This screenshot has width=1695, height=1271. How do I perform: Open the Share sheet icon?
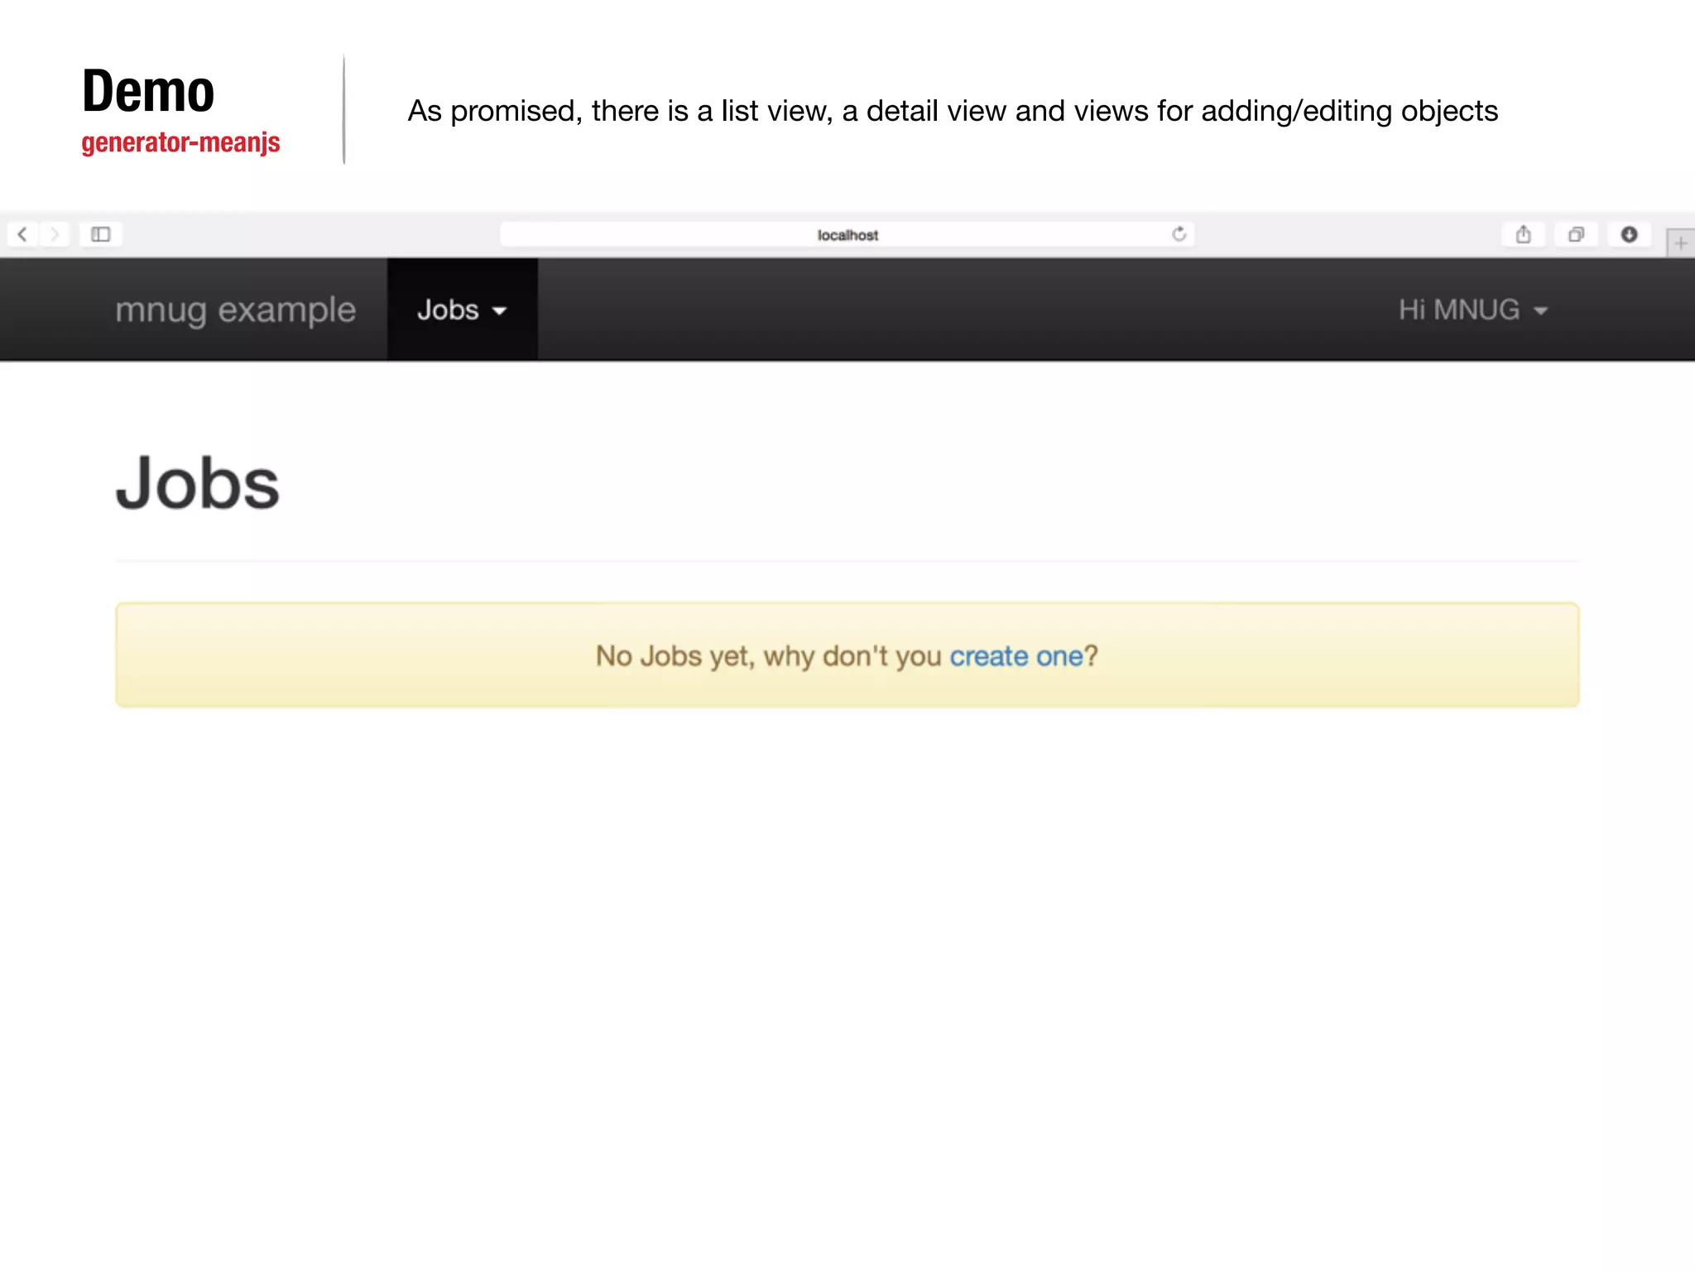[x=1524, y=235]
